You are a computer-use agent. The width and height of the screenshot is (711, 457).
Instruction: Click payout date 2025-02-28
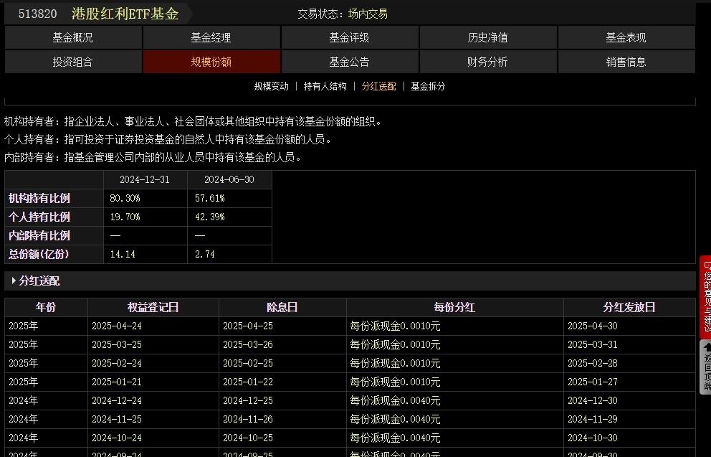593,363
